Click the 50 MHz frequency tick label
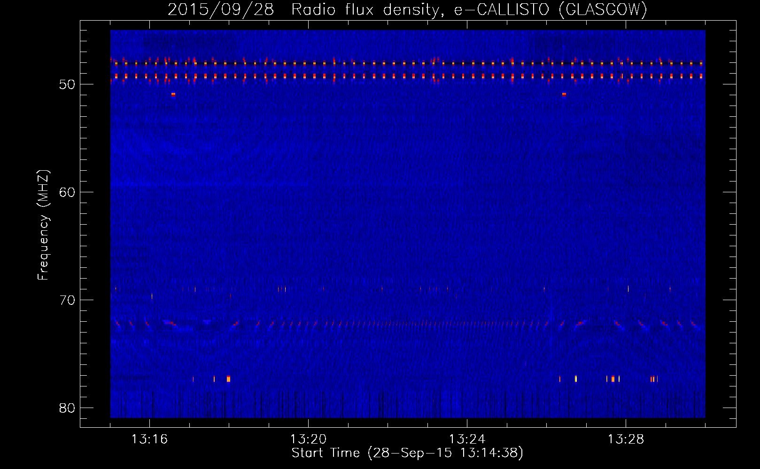This screenshot has width=760, height=469. (67, 84)
